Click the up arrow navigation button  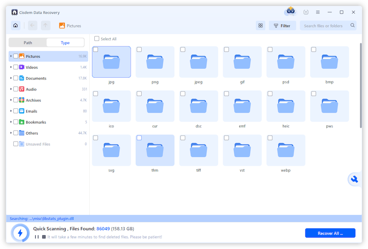(46, 26)
